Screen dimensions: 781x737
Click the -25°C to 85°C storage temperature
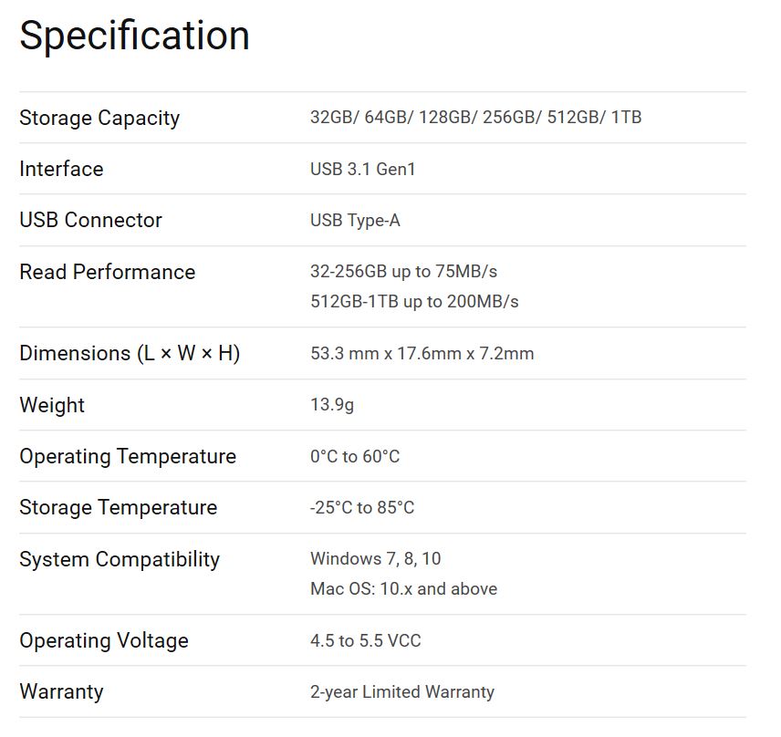pyautogui.click(x=362, y=508)
